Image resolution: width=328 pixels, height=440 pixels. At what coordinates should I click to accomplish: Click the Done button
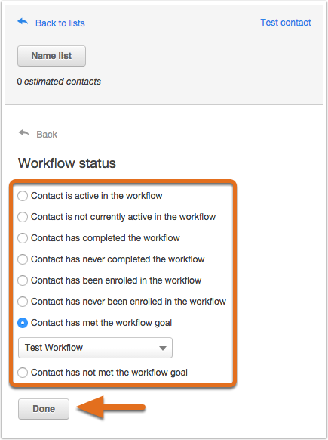44,409
